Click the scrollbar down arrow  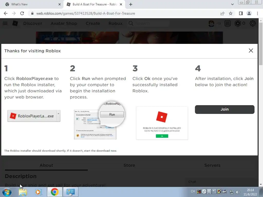tap(261, 184)
